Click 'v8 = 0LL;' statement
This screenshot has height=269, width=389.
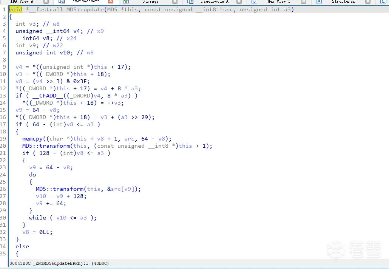pyautogui.click(x=37, y=232)
